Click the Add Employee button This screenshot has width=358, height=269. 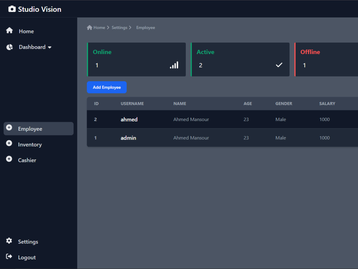tap(107, 87)
